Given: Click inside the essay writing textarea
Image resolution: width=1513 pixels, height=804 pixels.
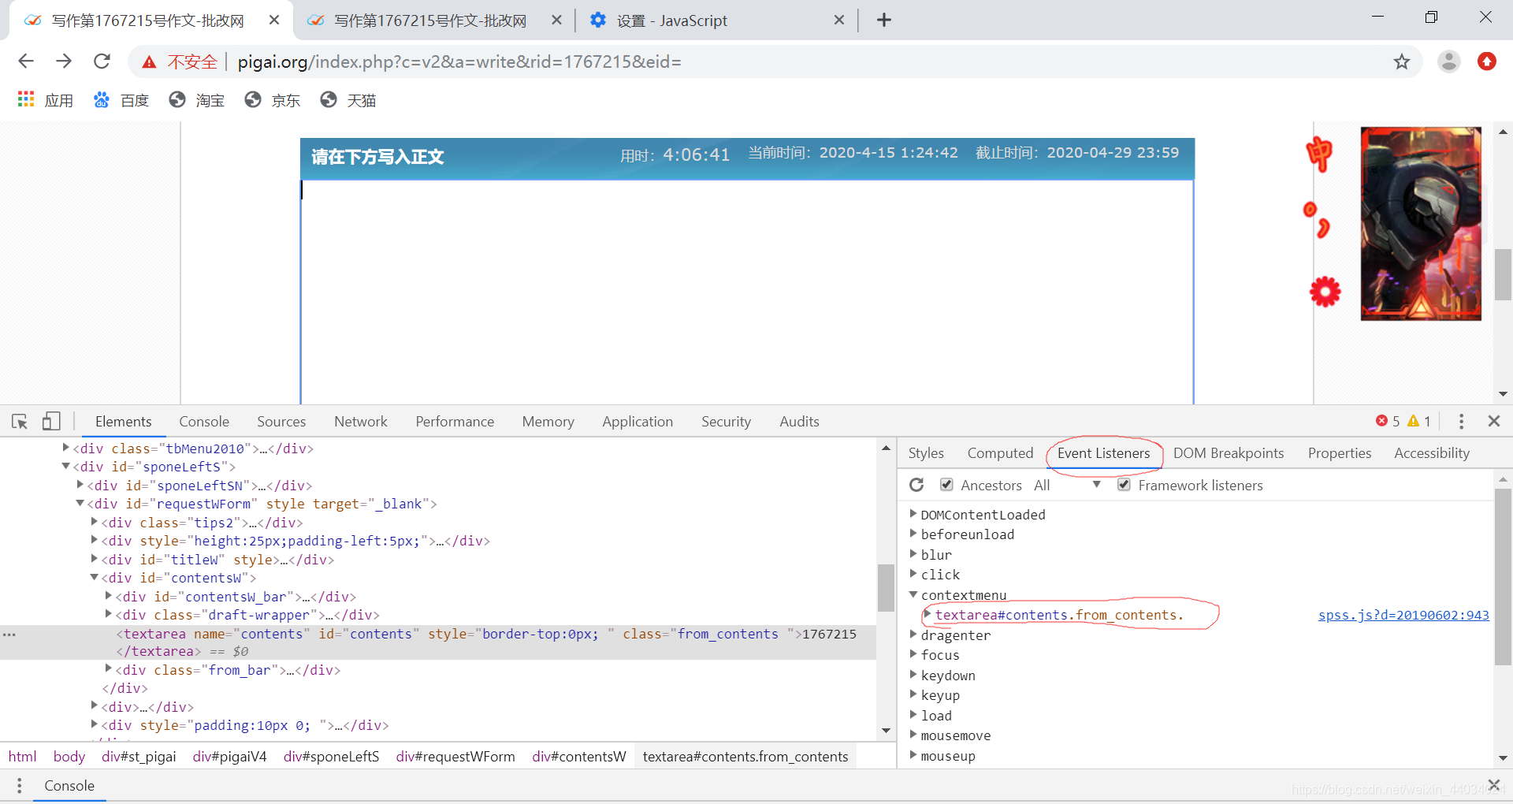Looking at the screenshot, I should pos(747,292).
